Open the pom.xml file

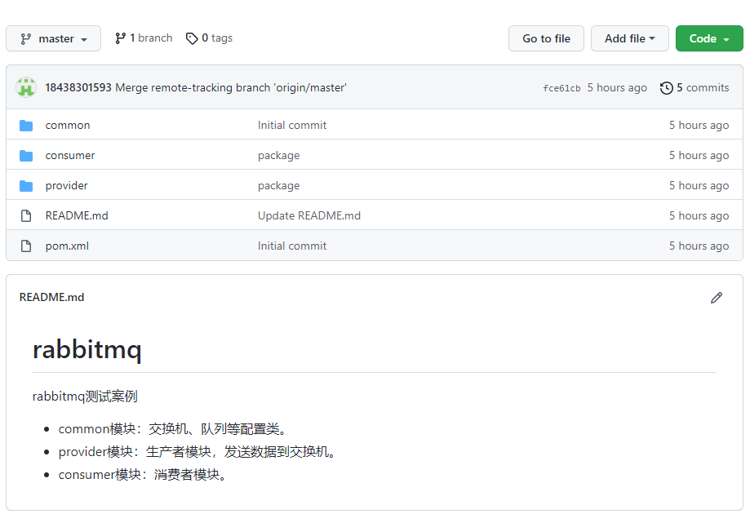click(67, 246)
